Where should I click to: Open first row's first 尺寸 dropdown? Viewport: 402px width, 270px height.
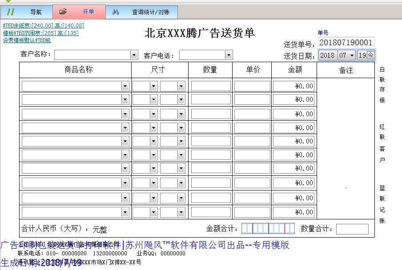point(153,86)
